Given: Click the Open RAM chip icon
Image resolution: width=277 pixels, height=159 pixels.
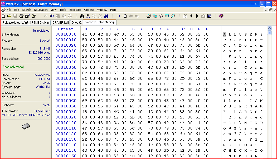Looking at the screenshot, I should 161,16.
